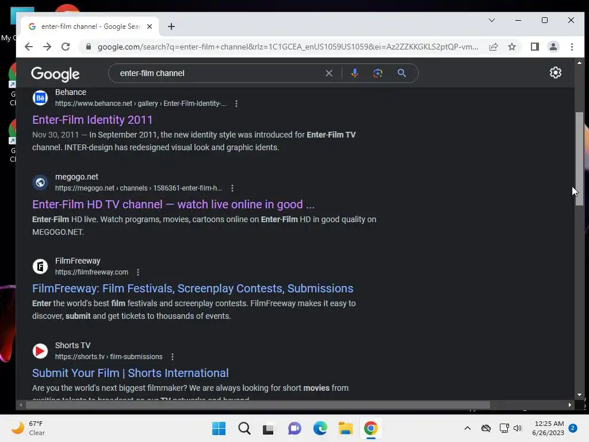589x442 pixels.
Task: Open the Enter-Film Identity 2011 link
Action: (93, 120)
